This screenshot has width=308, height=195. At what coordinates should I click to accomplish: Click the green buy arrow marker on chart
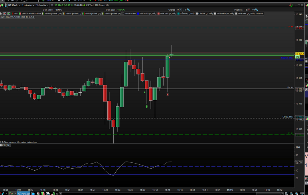point(147,106)
